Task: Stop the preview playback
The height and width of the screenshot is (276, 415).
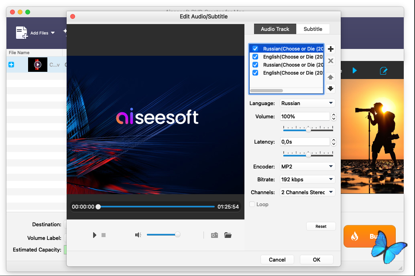Action: pos(104,235)
